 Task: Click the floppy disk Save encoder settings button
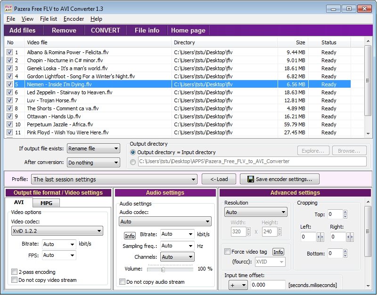pos(279,179)
